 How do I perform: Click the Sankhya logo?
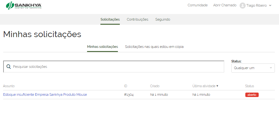(24, 5)
